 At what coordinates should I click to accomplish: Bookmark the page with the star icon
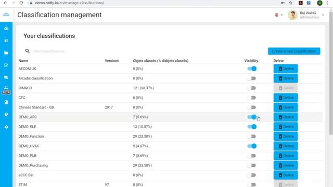[291, 3]
